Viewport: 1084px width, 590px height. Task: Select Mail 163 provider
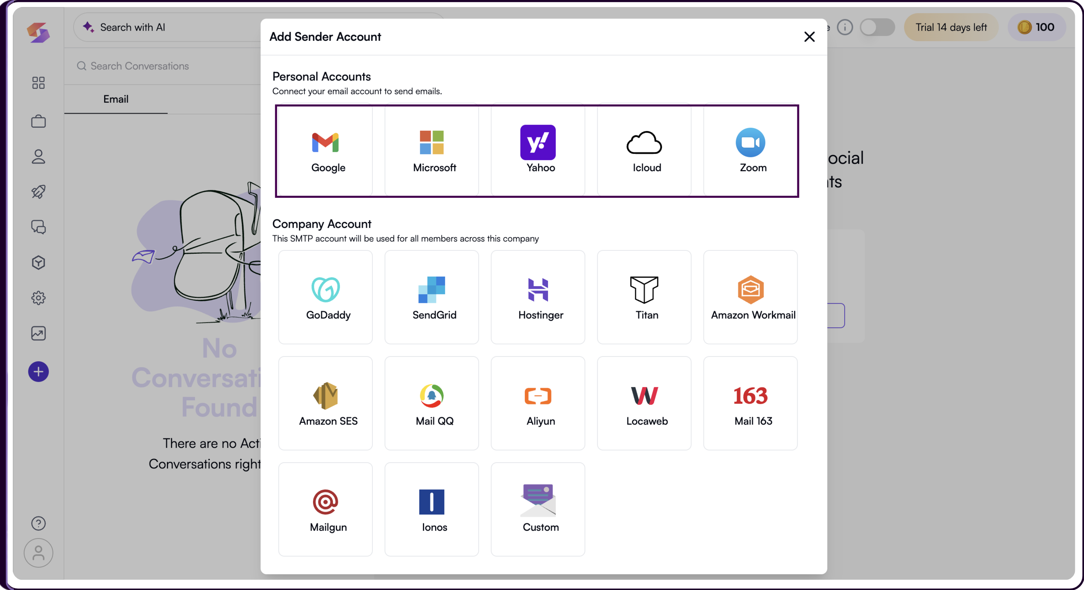click(x=750, y=403)
